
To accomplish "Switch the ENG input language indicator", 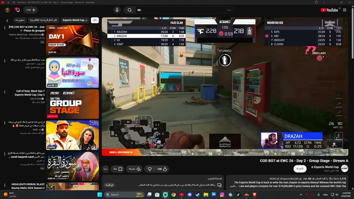I will (x=326, y=195).
